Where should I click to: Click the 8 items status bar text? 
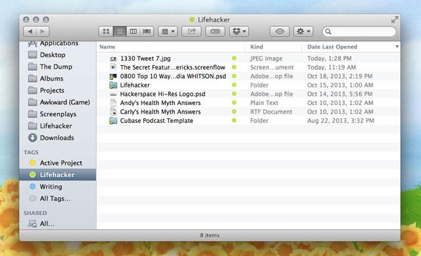point(210,236)
